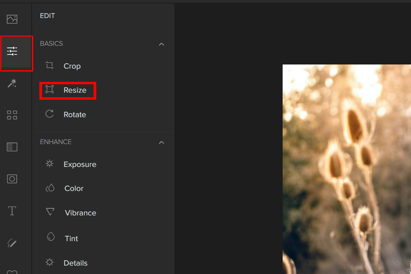Open the frames circle-in-square icon
The width and height of the screenshot is (411, 274).
(12, 179)
